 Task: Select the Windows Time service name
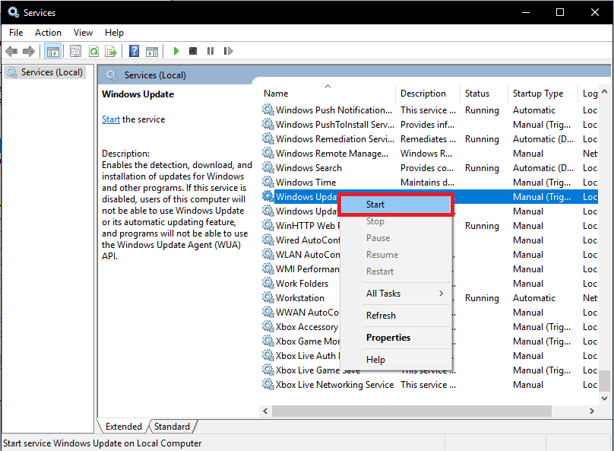pyautogui.click(x=305, y=183)
